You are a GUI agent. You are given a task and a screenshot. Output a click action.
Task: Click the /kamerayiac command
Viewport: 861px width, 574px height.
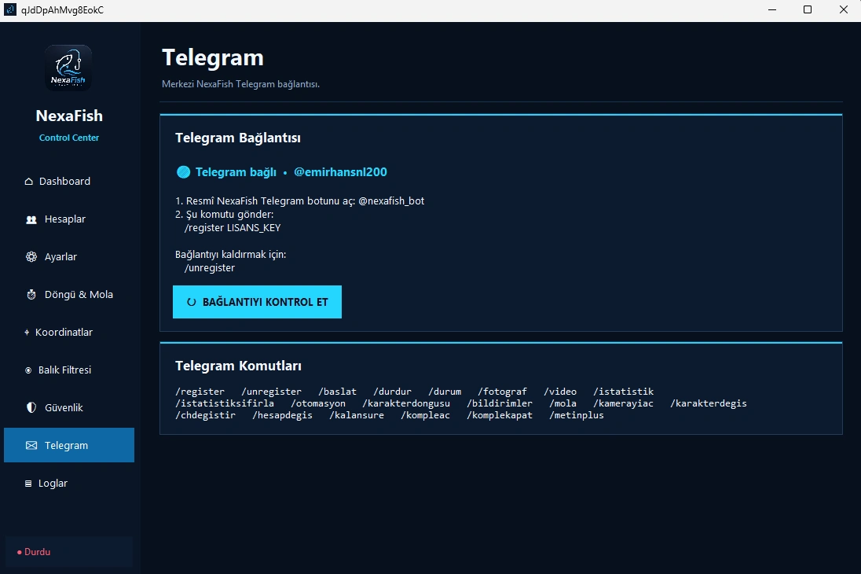[623, 403]
